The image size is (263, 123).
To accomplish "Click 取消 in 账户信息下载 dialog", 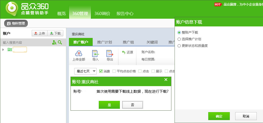I will click(246, 116).
